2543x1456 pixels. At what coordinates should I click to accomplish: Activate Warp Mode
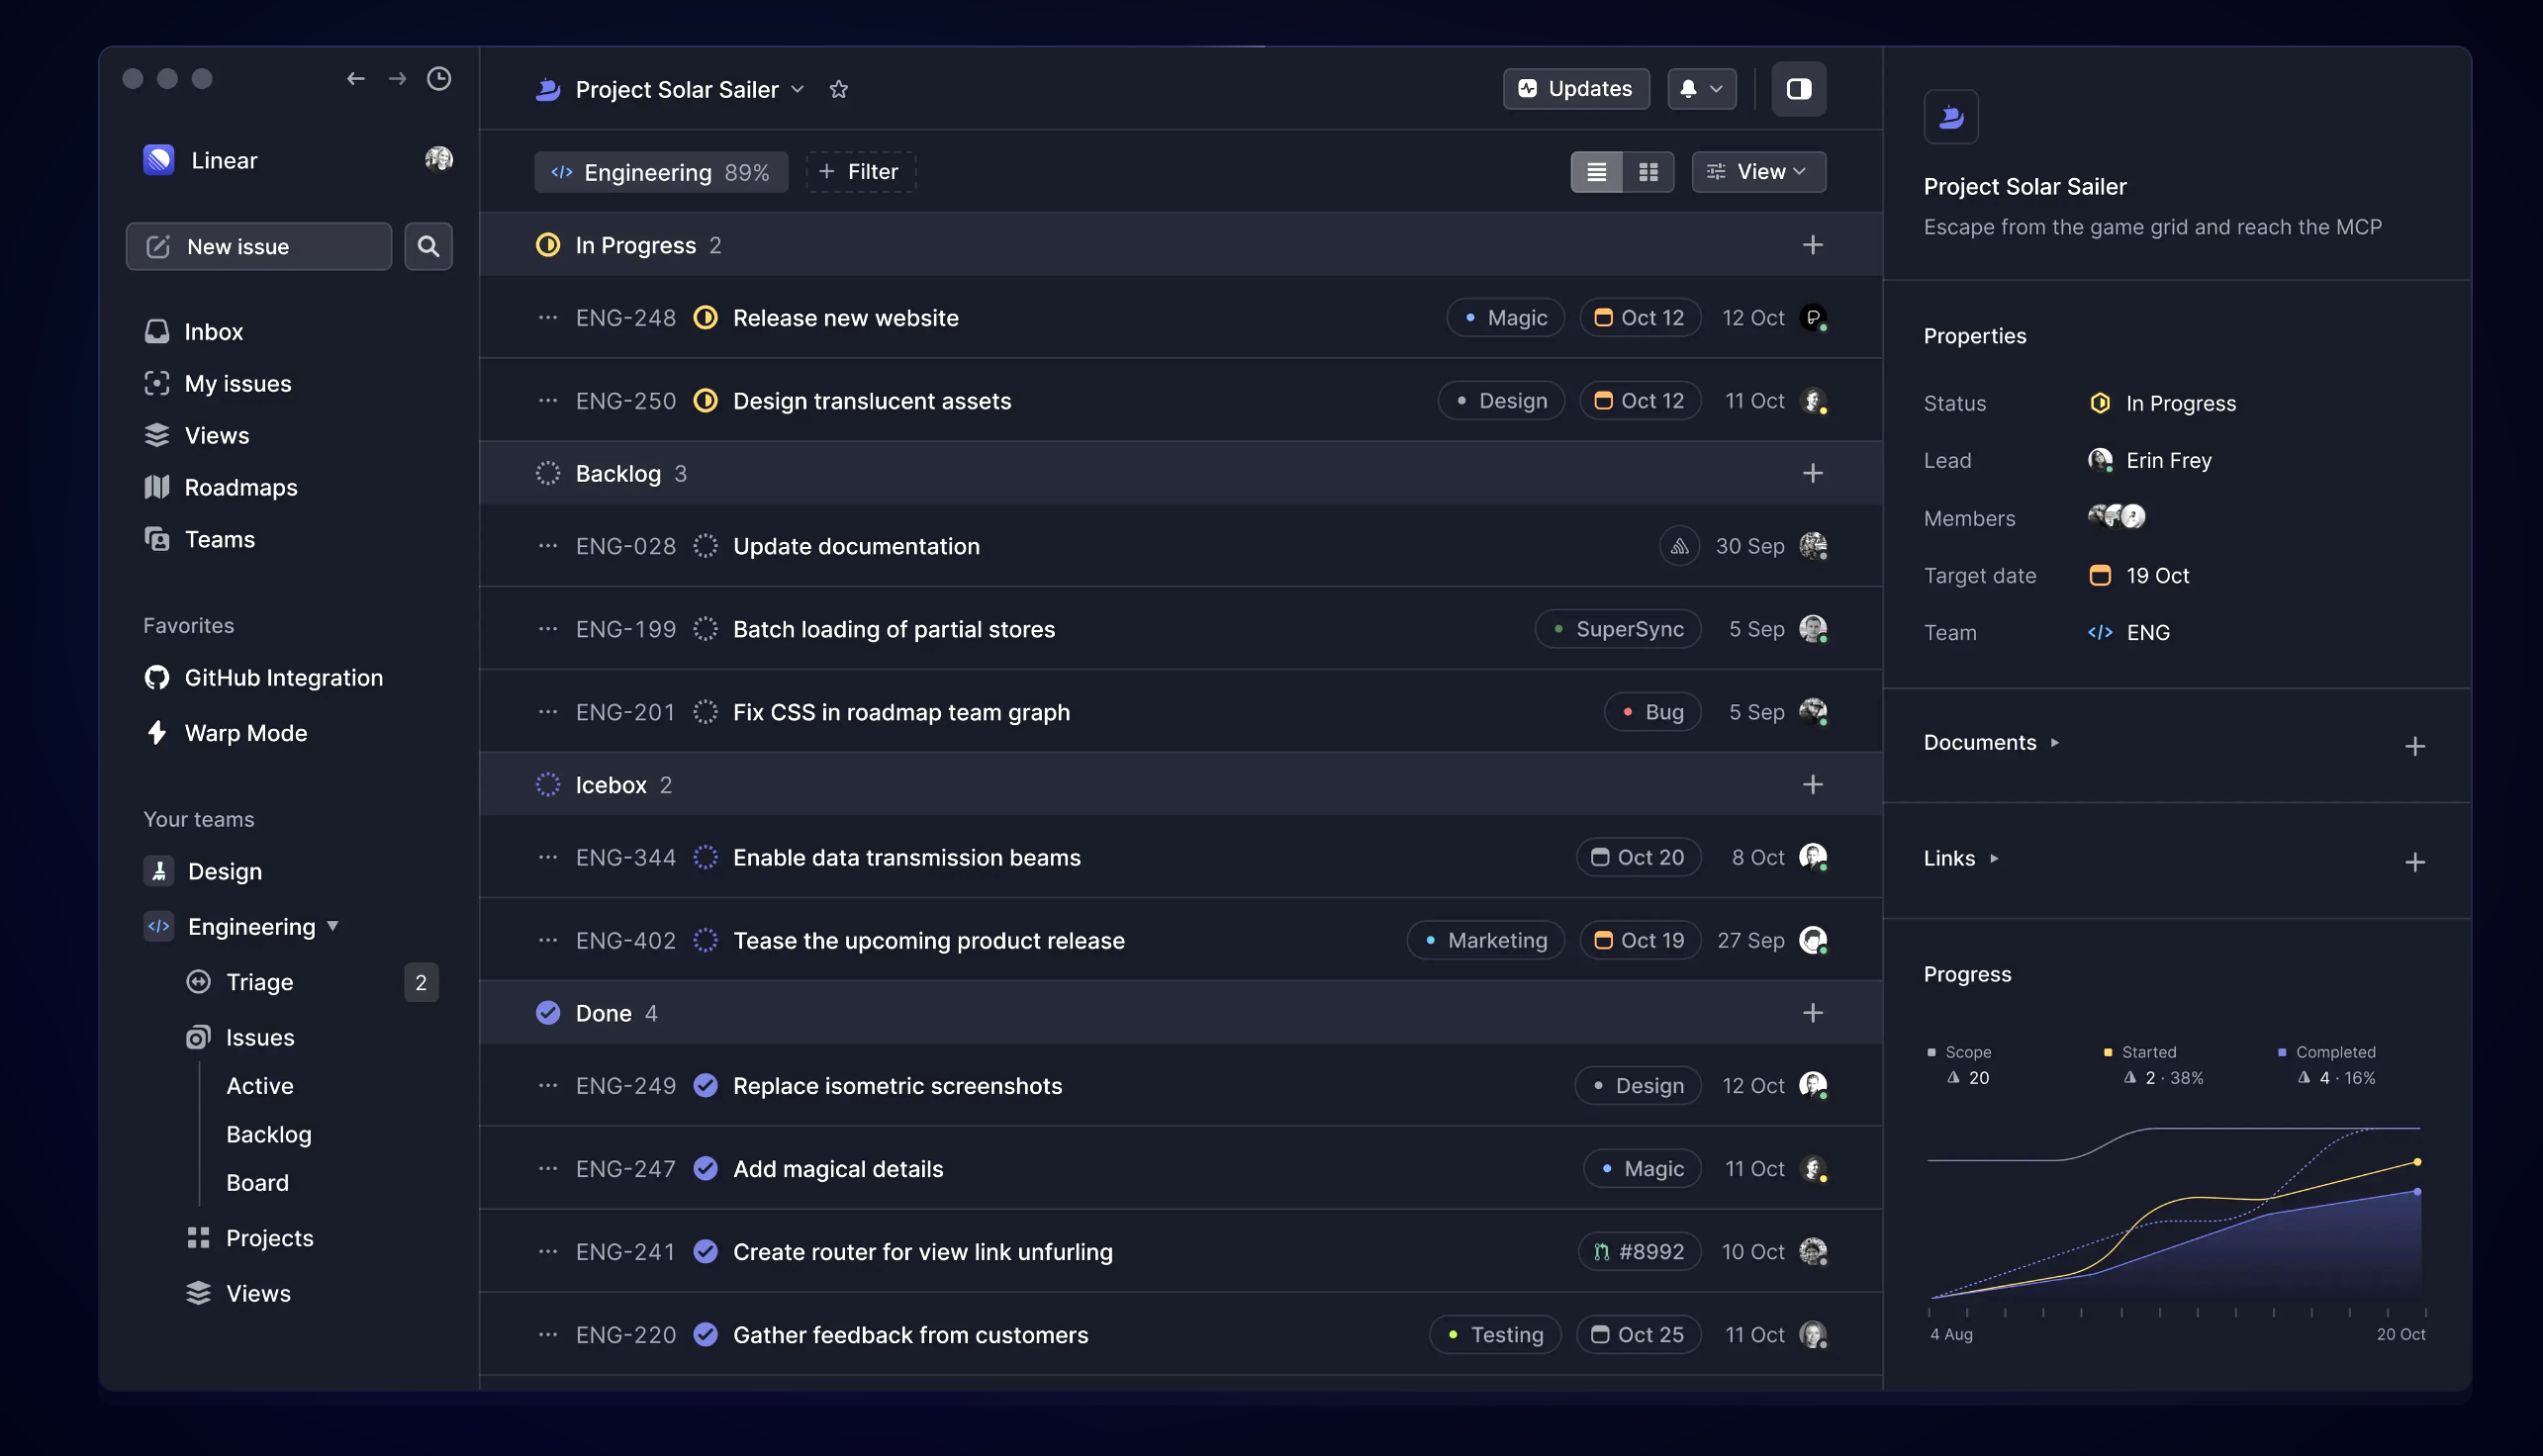click(245, 733)
